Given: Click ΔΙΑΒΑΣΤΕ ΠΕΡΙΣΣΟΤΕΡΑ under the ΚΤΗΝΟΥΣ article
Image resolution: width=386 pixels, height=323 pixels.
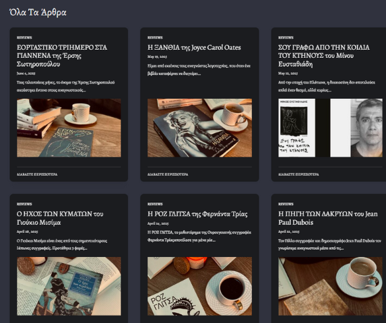Looking at the screenshot, I should (298, 174).
